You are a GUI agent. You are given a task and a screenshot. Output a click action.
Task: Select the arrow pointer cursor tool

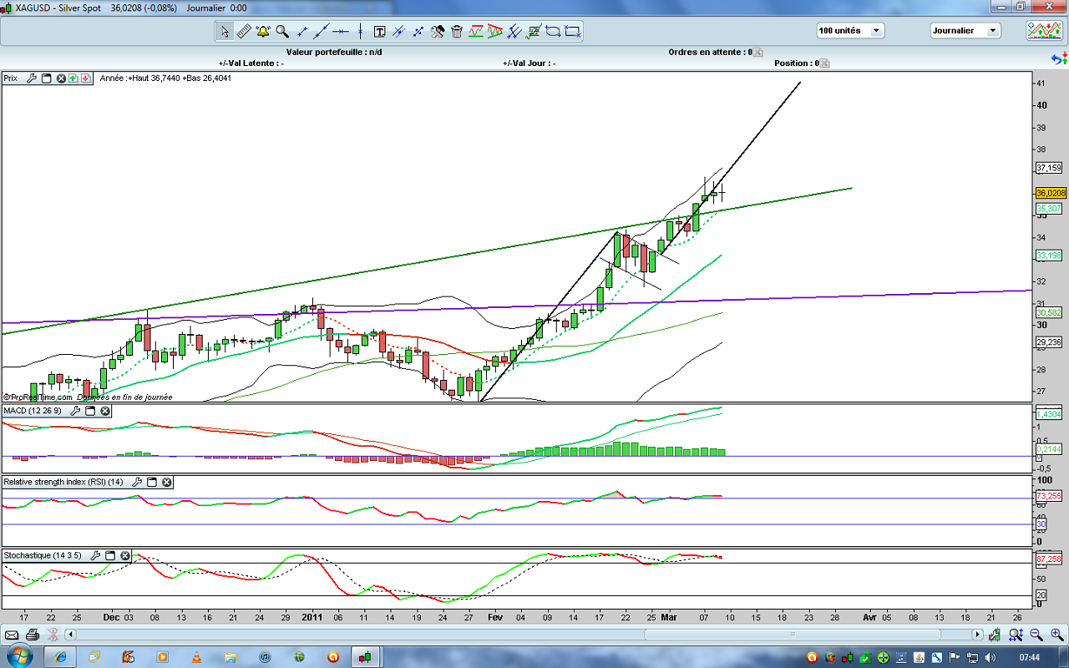(x=224, y=32)
